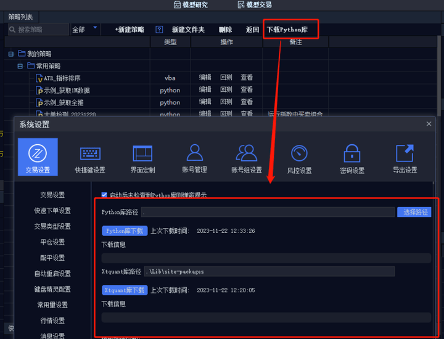Click the Xtquant库下载 button
Screen dimensions: 444x339
pyautogui.click(x=125, y=290)
